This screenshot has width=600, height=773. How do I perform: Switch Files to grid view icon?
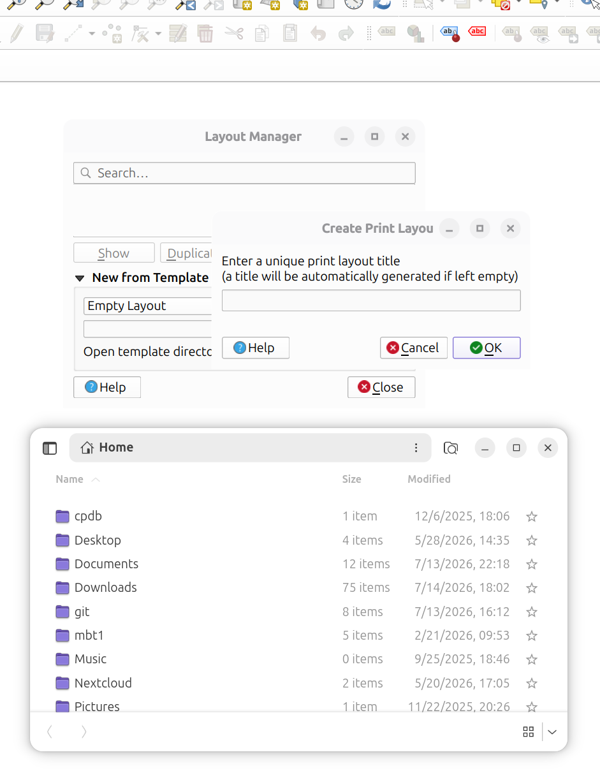coord(528,732)
